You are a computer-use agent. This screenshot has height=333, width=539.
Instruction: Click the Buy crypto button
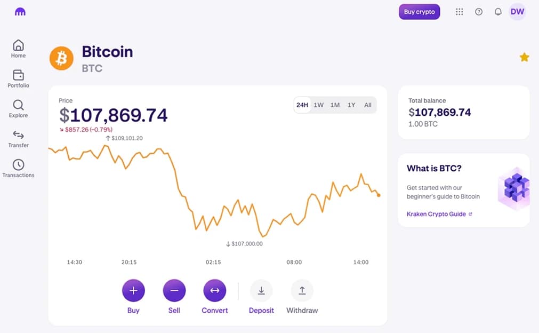(419, 12)
